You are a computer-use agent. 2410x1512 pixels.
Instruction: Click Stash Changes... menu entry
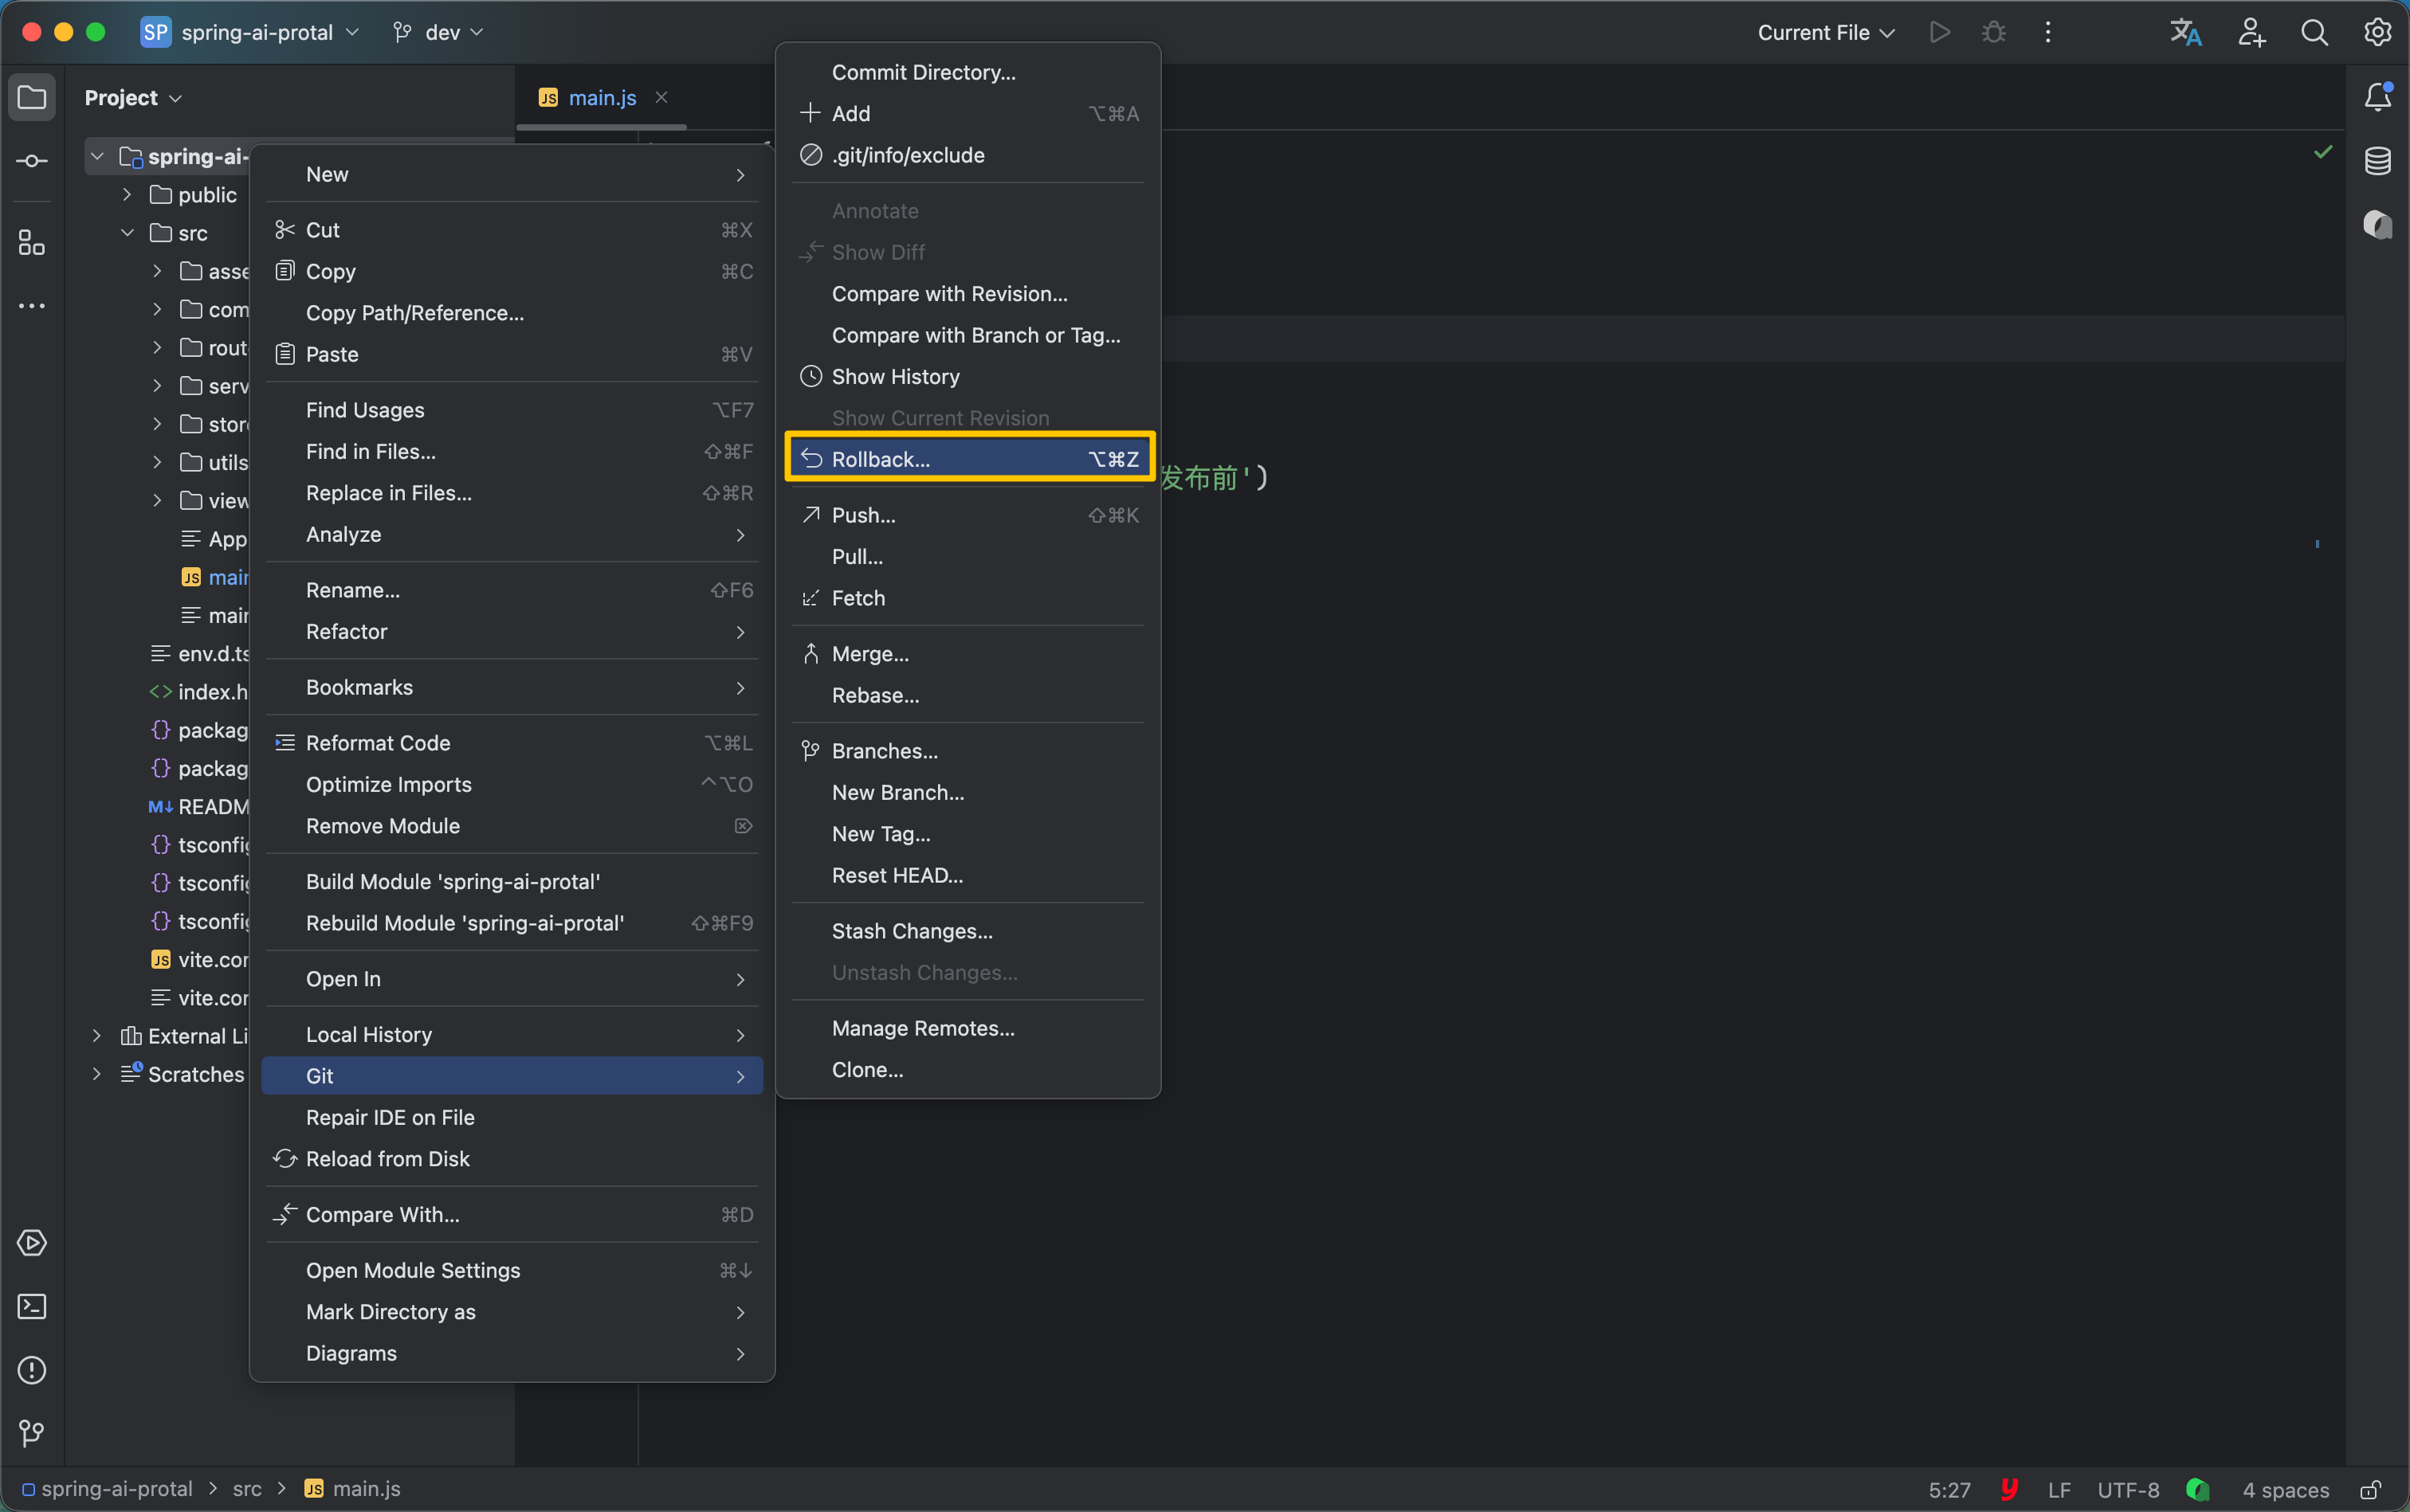912,931
